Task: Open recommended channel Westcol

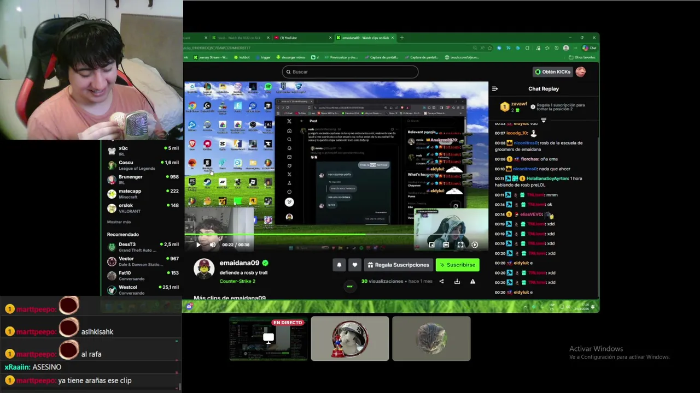Action: pyautogui.click(x=143, y=290)
